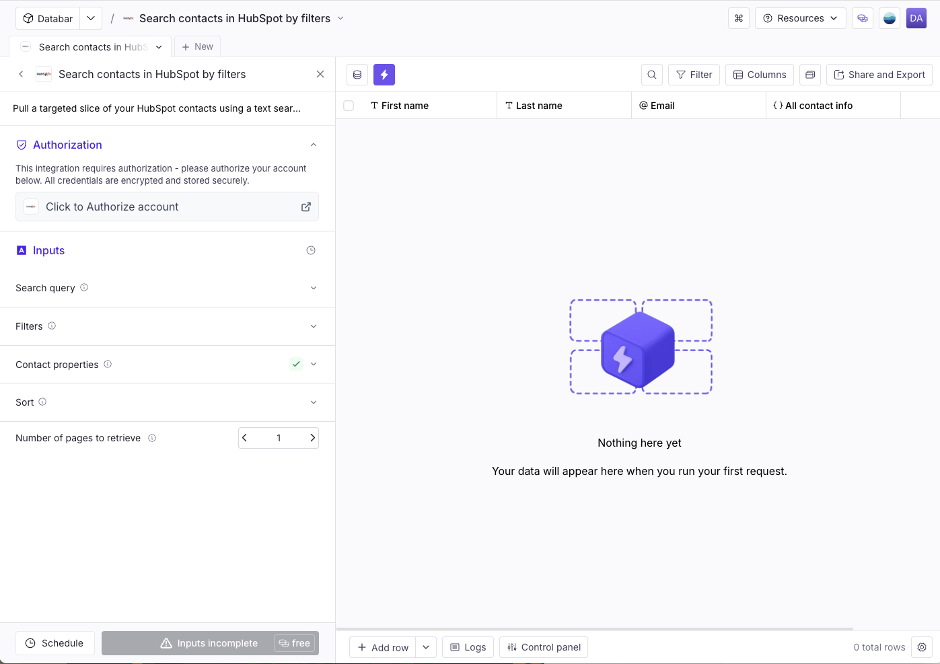This screenshot has height=664, width=940.
Task: Click Add row button
Action: tap(382, 647)
